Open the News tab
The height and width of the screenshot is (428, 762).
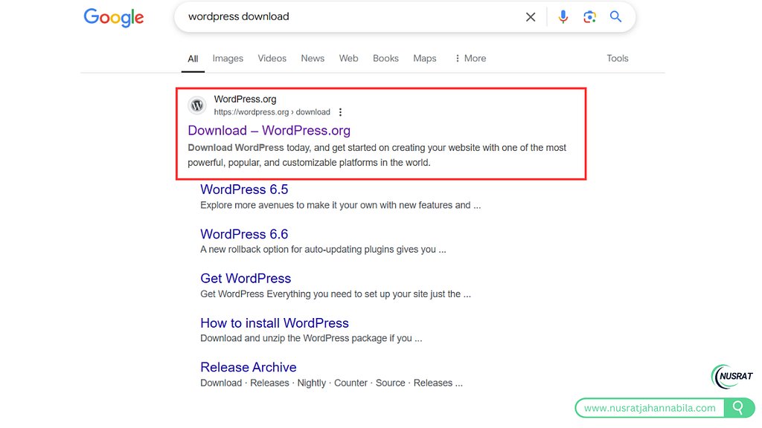[313, 58]
